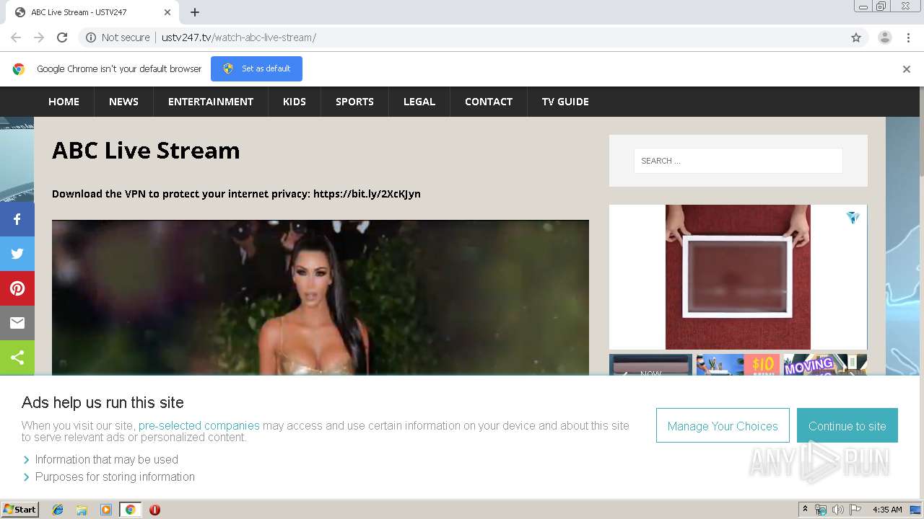Open the green share-more sidebar icon

(x=17, y=358)
